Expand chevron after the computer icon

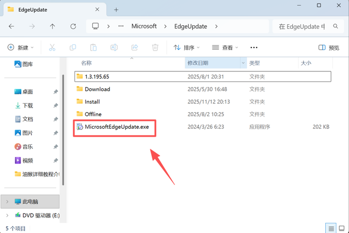[x=109, y=26]
